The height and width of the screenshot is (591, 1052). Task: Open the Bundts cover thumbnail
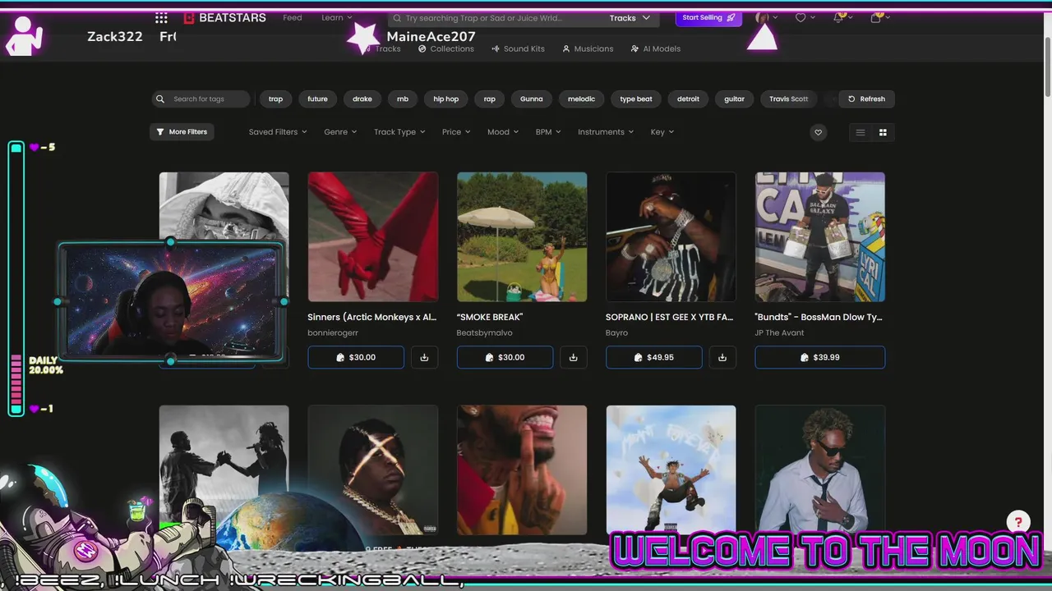[x=820, y=236]
